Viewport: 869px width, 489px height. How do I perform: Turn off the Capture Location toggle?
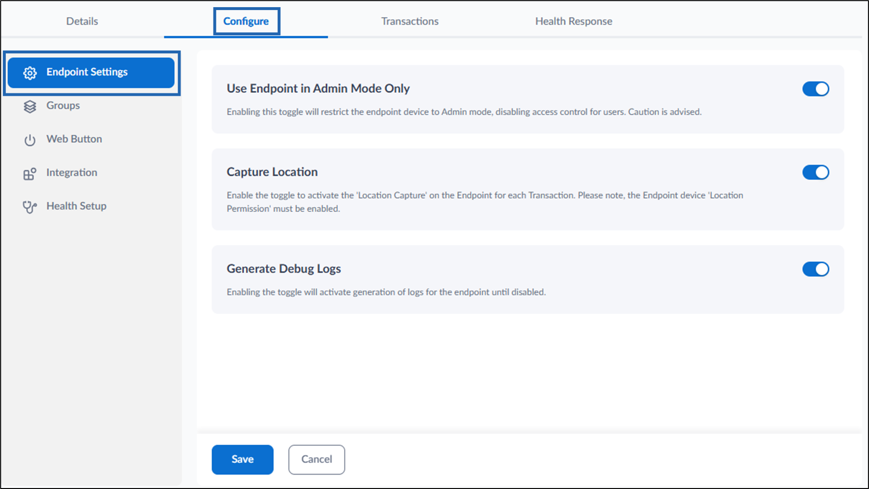tap(816, 172)
